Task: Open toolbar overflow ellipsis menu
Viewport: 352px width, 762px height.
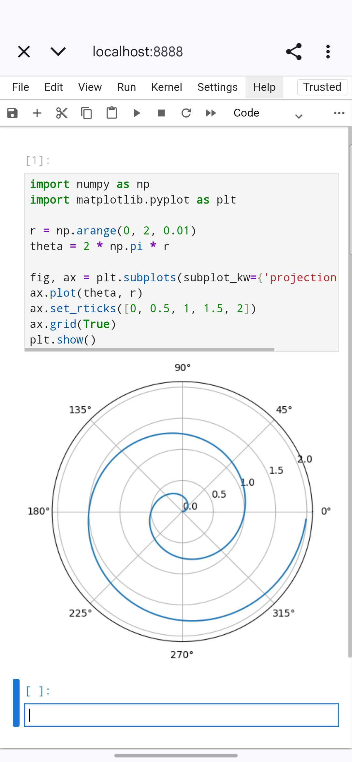Action: tap(339, 113)
